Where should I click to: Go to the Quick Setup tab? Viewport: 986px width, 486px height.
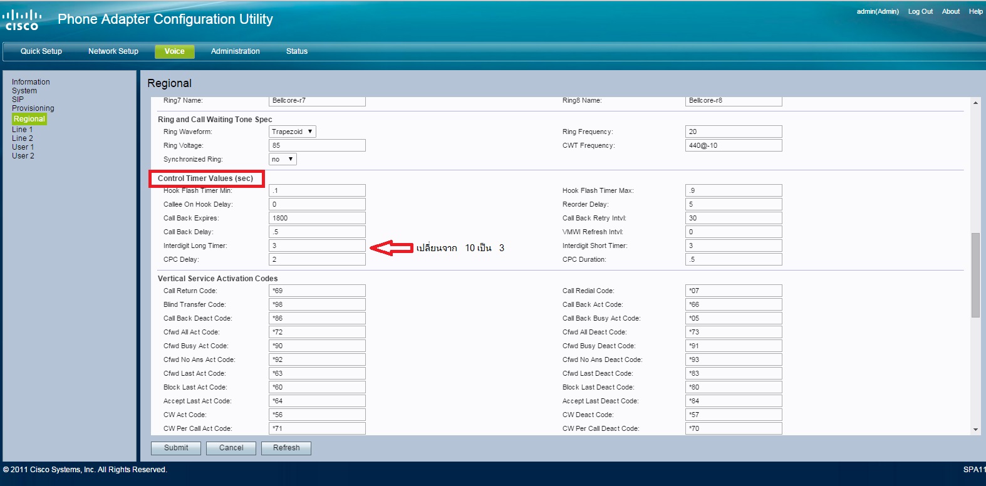[x=41, y=51]
